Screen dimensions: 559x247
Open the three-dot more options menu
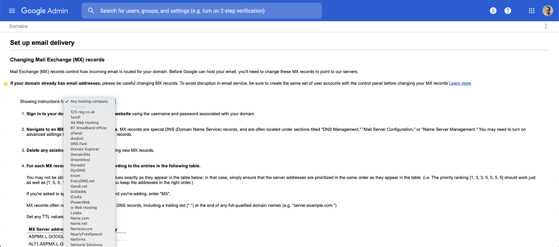546,26
